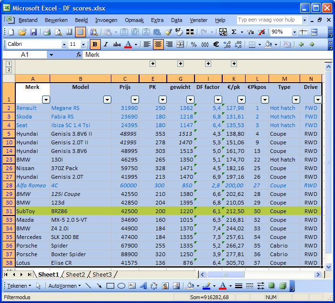The height and width of the screenshot is (303, 335).
Task: Click the strikethrough abc icon
Action: point(117,44)
